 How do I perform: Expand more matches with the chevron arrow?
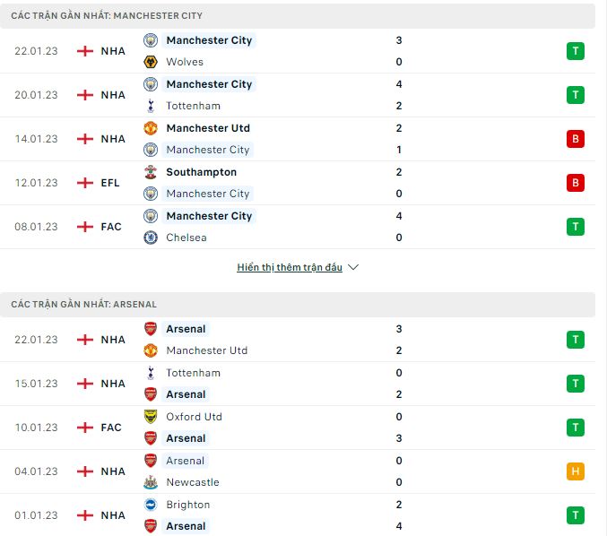coord(353,267)
